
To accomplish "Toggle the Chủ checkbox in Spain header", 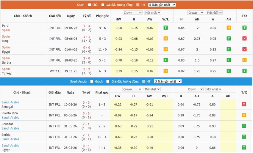I will click(x=90, y=5).
